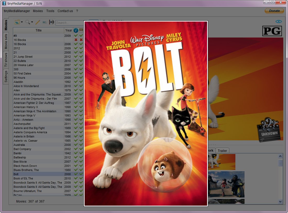
Task: Click the PG certification logo
Action: (272, 31)
